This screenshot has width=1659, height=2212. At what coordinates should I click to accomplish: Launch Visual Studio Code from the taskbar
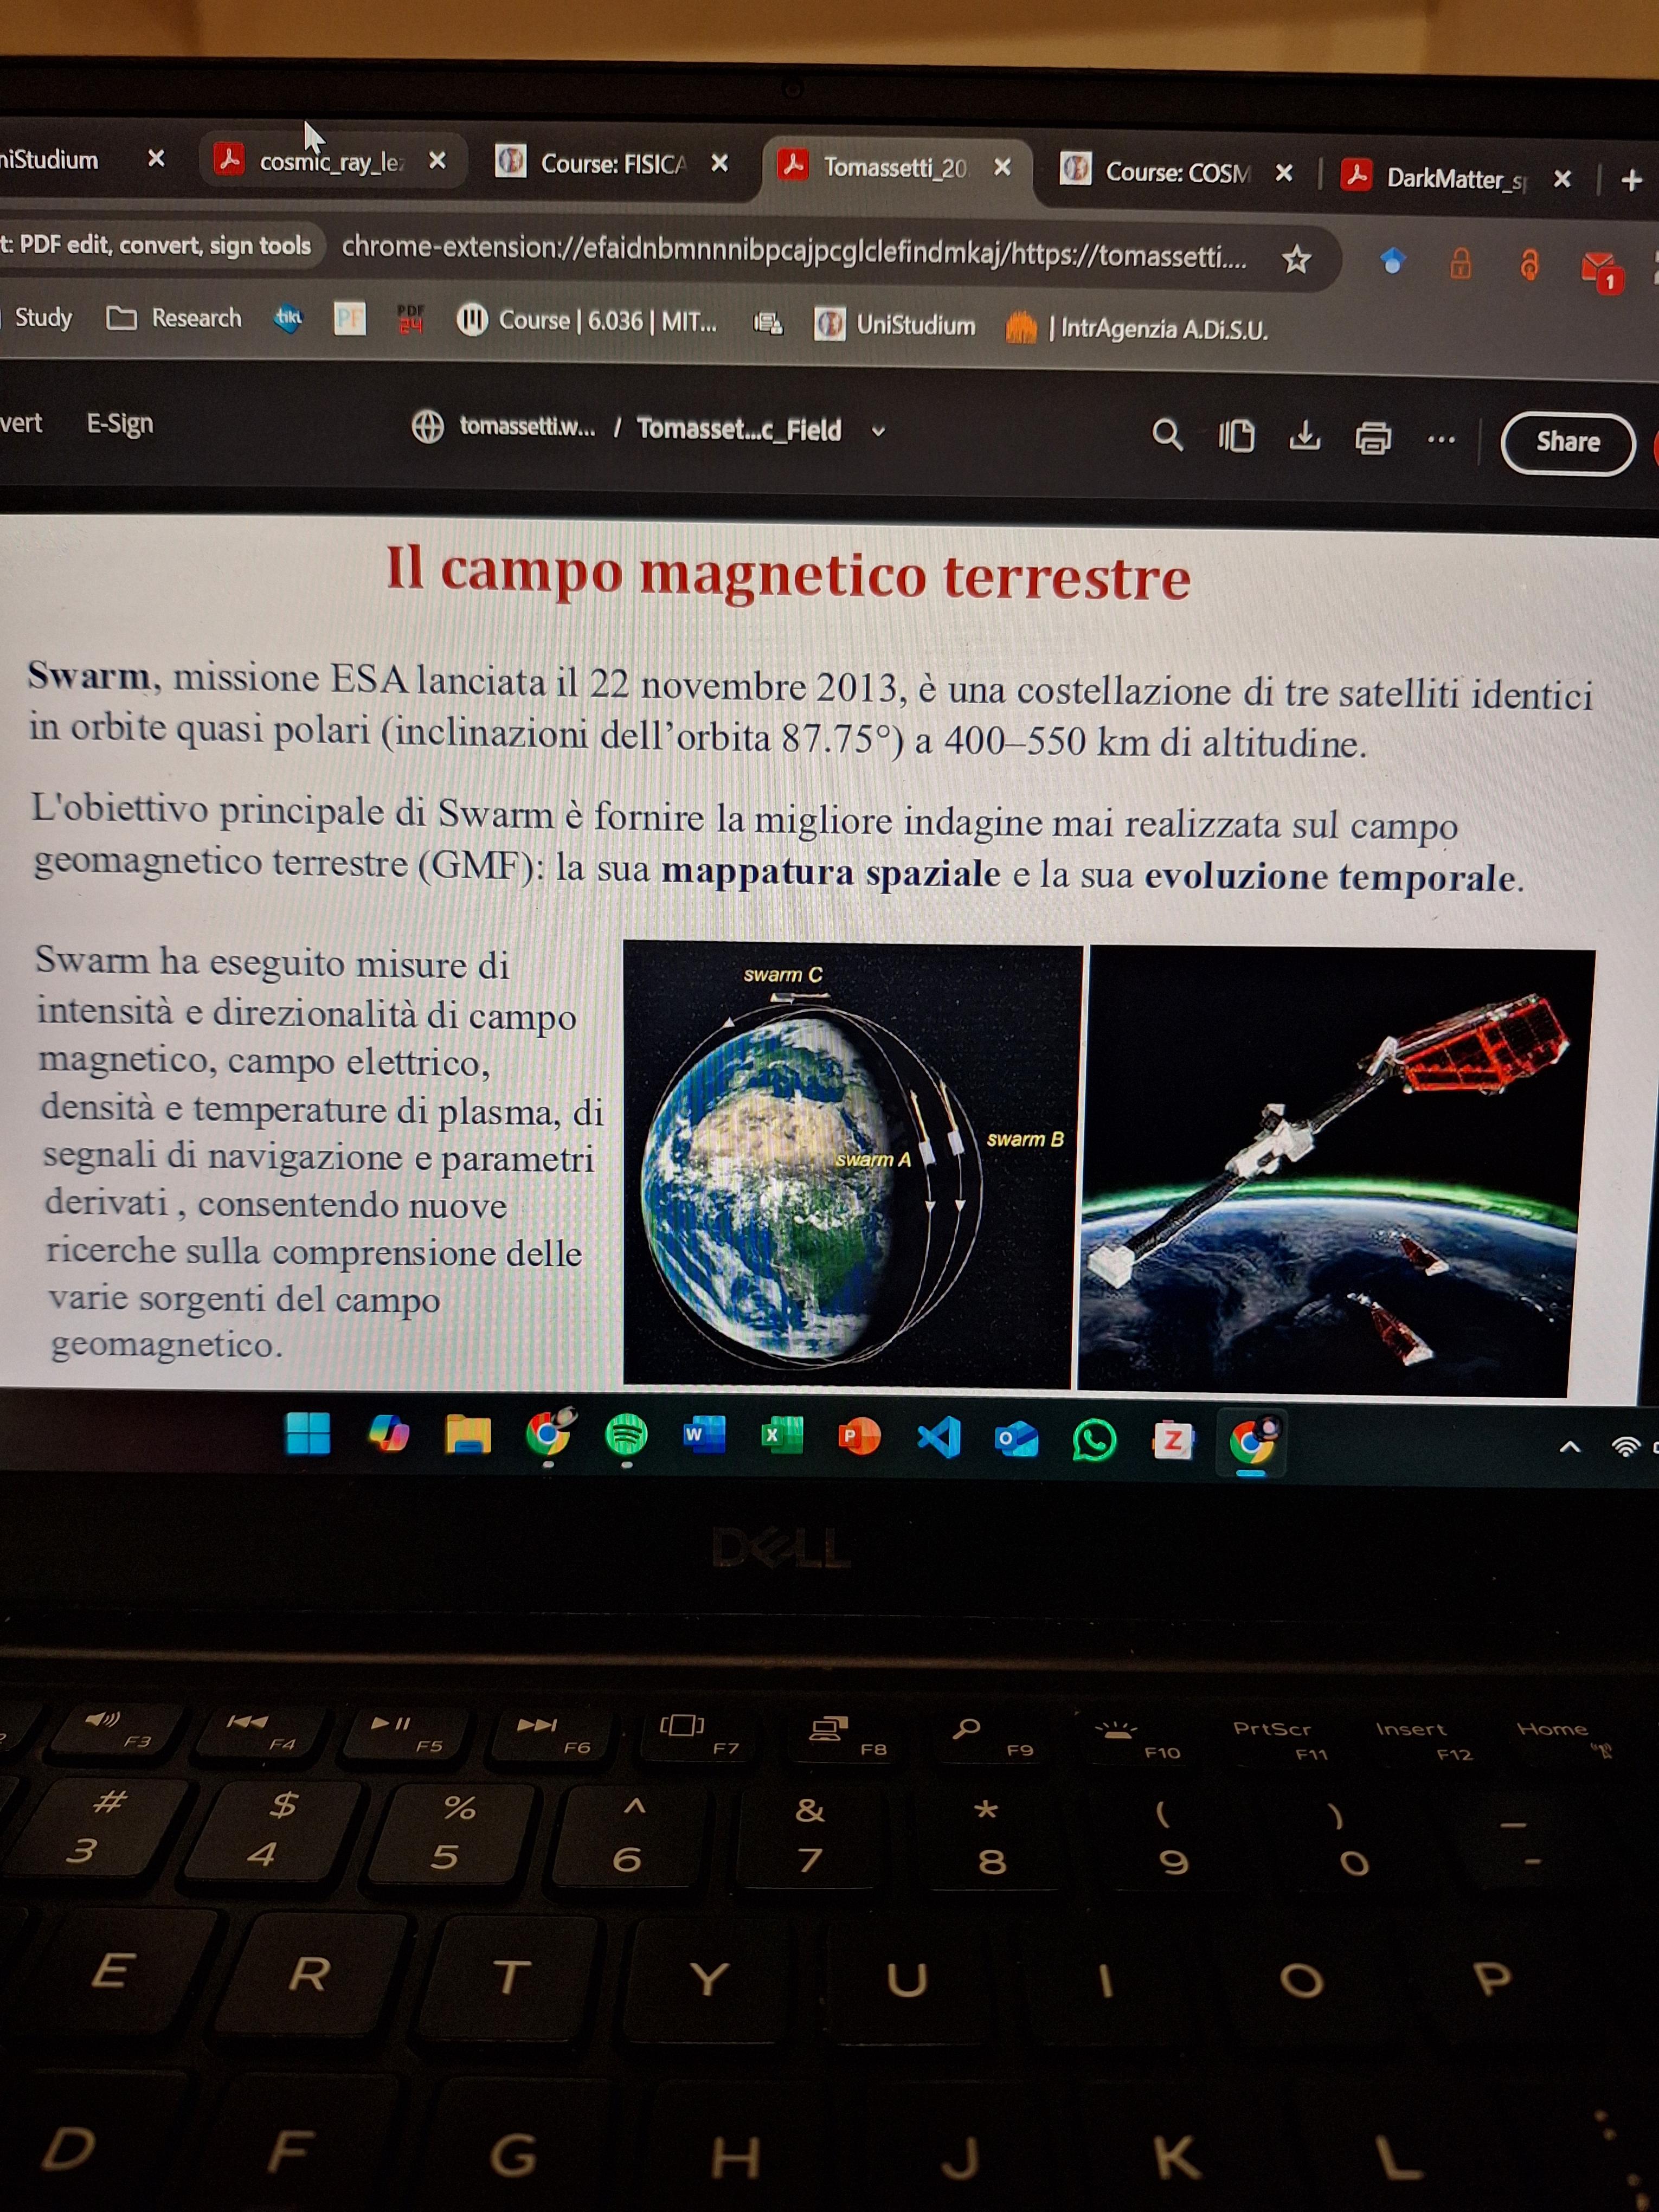click(938, 1438)
